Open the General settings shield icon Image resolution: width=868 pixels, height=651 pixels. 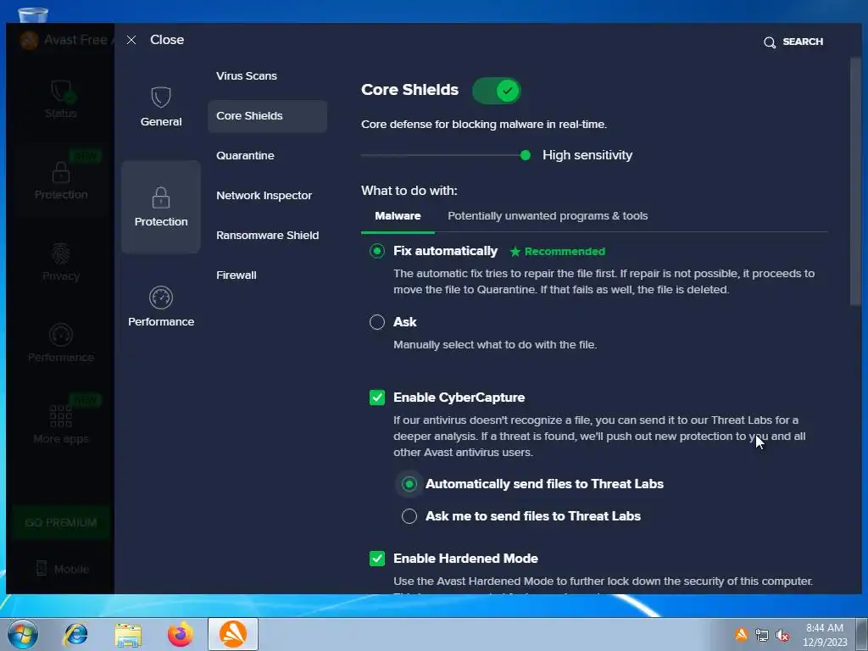(x=160, y=97)
